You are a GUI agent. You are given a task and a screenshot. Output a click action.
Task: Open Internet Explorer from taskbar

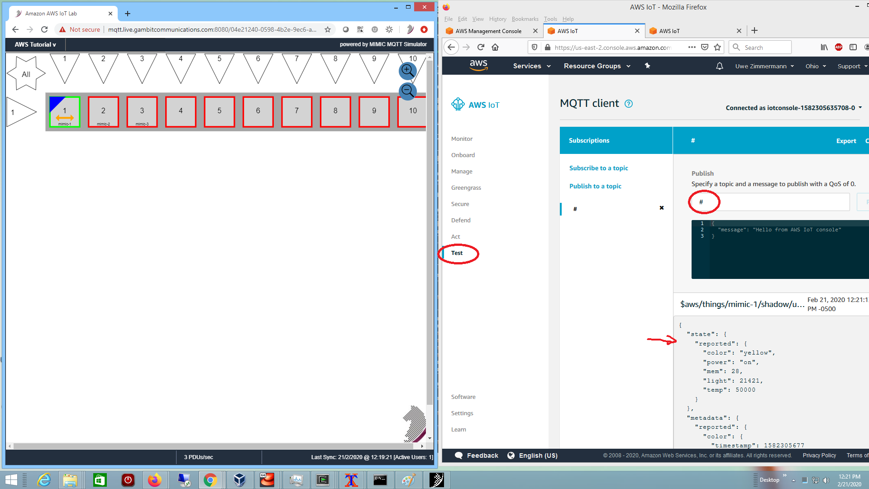click(x=44, y=480)
